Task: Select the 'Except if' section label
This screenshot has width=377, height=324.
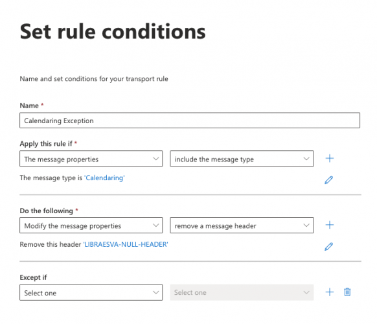Action: tap(33, 277)
